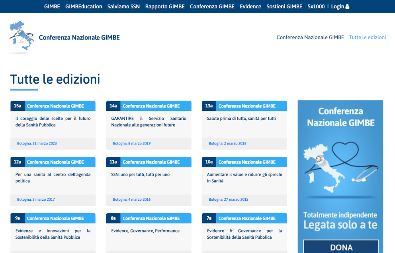Click 'GARANTIRE il Servizio Sanitario' edition title
Screen dimensions: 395x253
(149, 122)
